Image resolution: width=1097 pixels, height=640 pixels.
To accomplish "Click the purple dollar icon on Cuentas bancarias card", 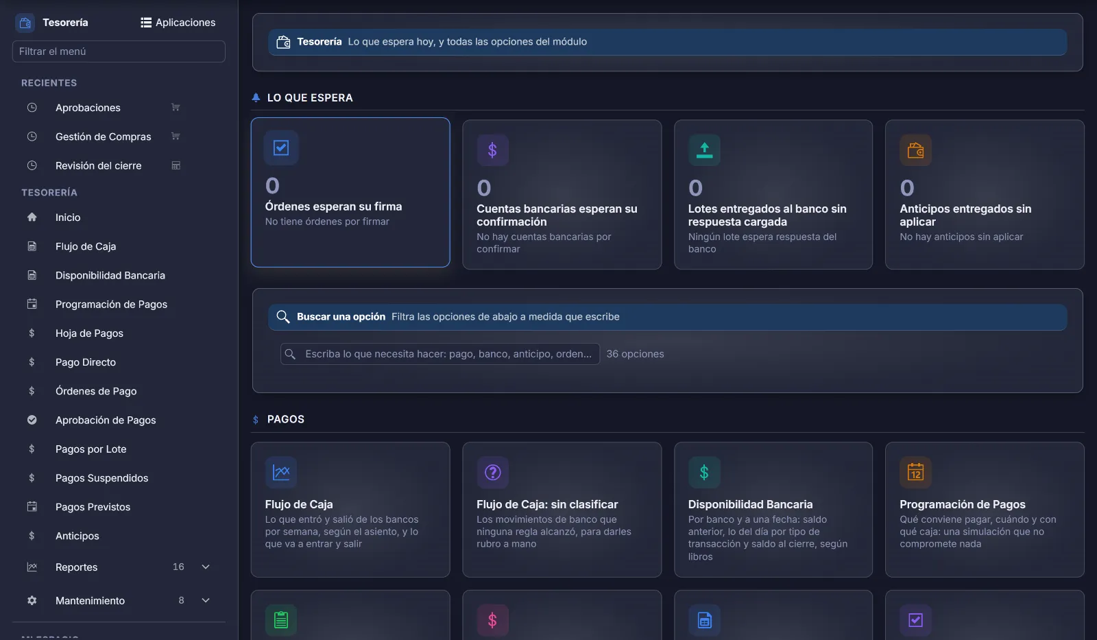I will coord(492,150).
